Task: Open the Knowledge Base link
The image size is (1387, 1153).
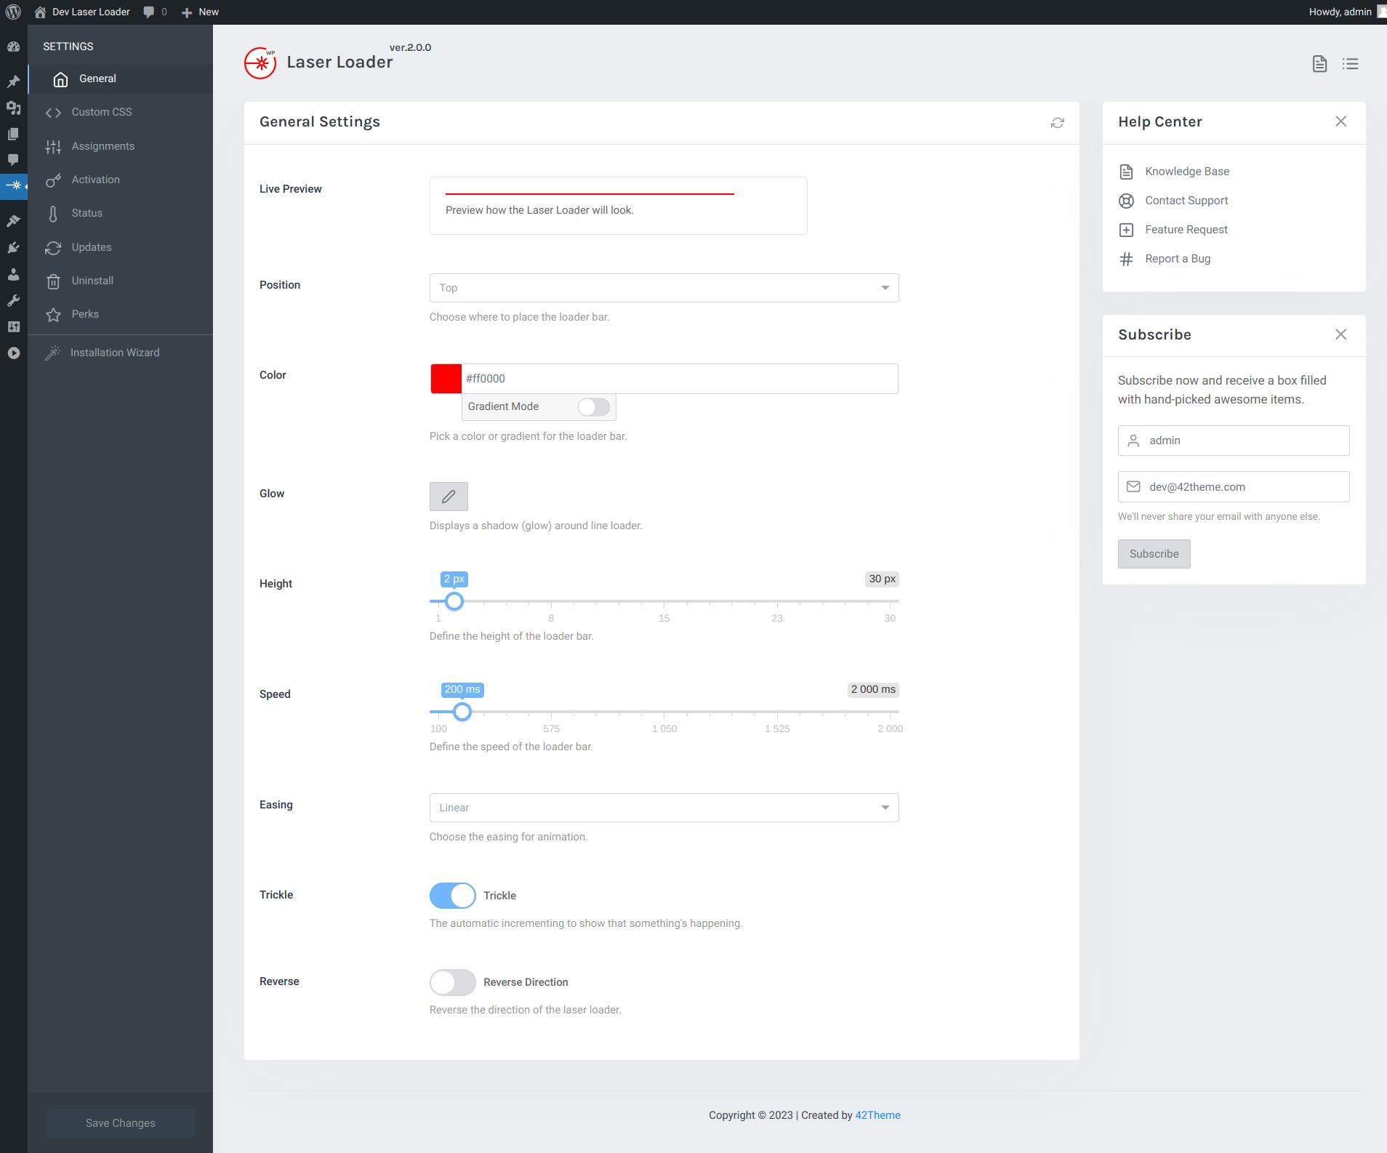Action: (1187, 172)
